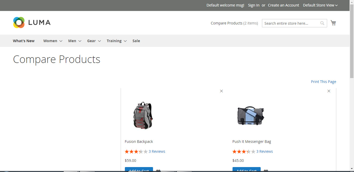Add Fusion Backpack to cart

139,170
